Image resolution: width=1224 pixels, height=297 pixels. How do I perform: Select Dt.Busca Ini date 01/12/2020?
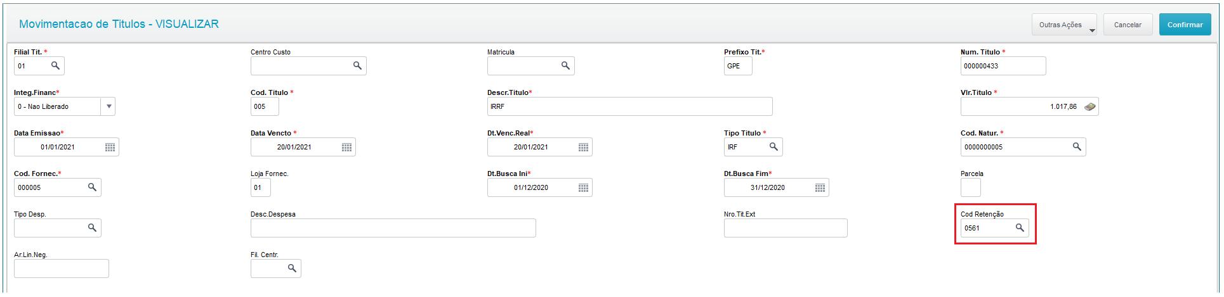pyautogui.click(x=531, y=187)
